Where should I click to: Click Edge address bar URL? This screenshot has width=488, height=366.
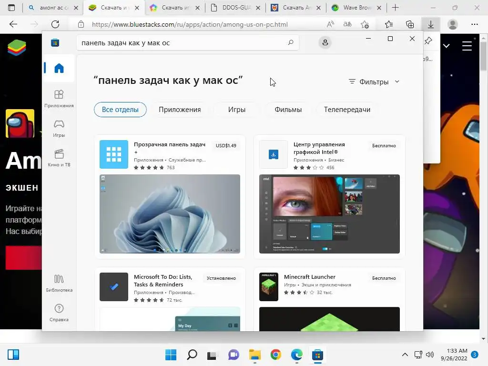(x=190, y=24)
